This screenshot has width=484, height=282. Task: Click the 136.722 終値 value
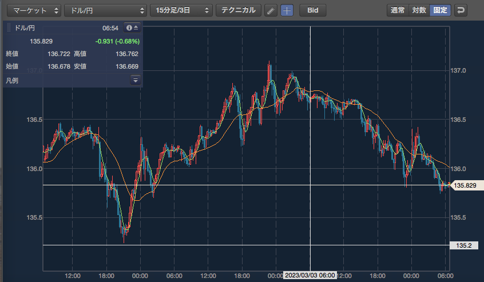59,54
